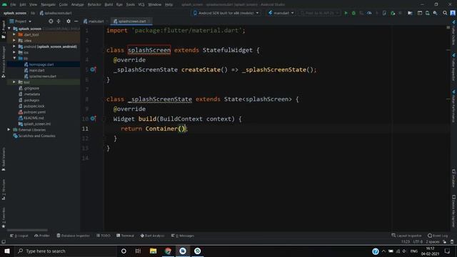
Task: Click the Android Studio logo icon
Action: pyautogui.click(x=4, y=4)
